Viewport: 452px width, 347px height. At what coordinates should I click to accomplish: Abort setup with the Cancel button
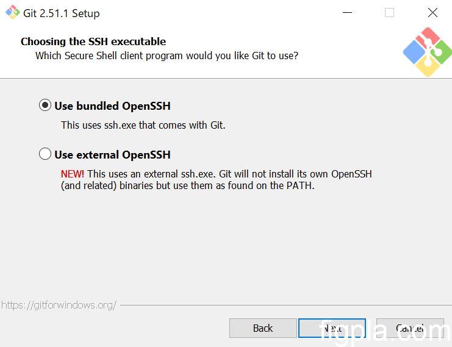tap(410, 328)
